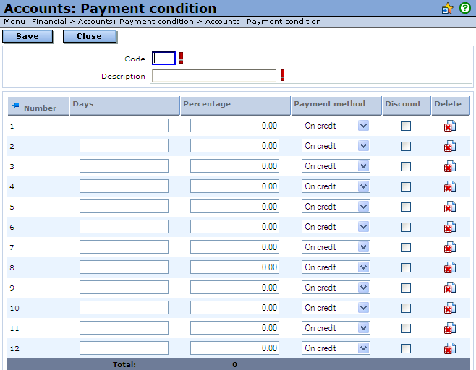Image resolution: width=476 pixels, height=370 pixels.
Task: Delete row 4 using its delete icon
Action: pos(449,186)
